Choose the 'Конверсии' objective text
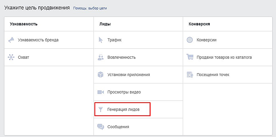This screenshot has height=137, width=276. coord(206,40)
